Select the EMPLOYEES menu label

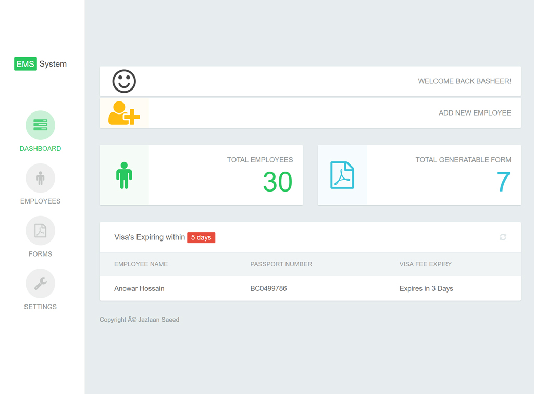point(40,201)
